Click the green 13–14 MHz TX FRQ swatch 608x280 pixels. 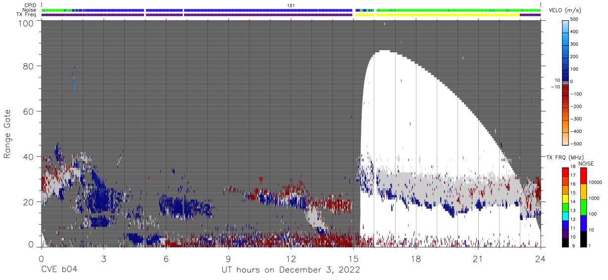pos(565,207)
